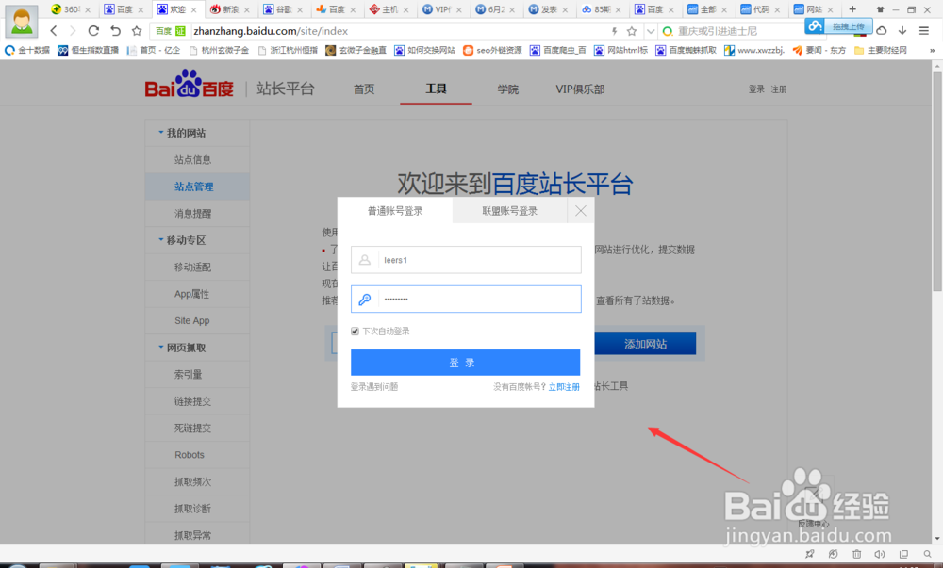Screen dimensions: 943x568
Task: Open 主要财经网 bookmark folder
Action: point(881,51)
